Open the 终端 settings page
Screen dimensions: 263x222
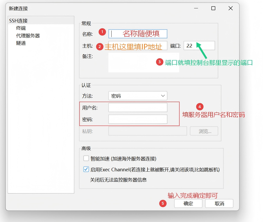click(21, 28)
